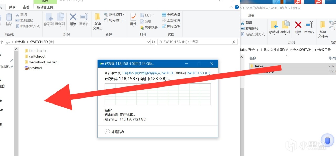Switch to 查看 (View) tab in SWITCH SD window
Image resolution: width=336 pixels, height=156 pixels.
click(x=26, y=7)
